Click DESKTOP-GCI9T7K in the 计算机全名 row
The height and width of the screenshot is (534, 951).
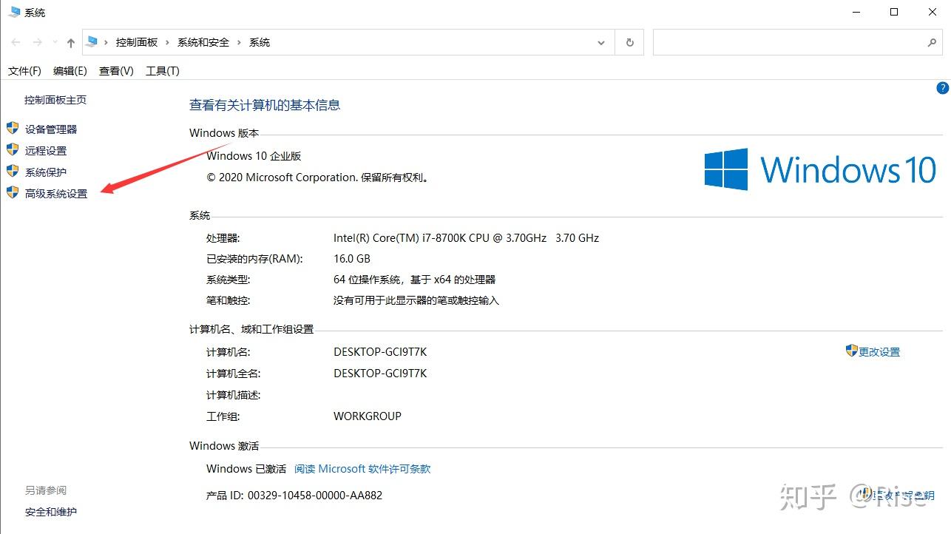point(380,374)
